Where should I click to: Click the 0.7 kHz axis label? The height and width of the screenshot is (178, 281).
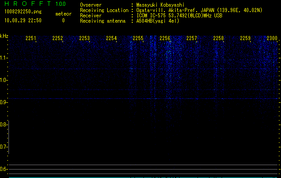[4, 147]
